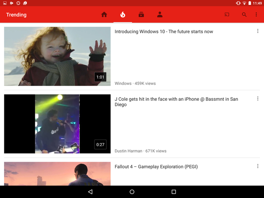Image resolution: width=264 pixels, height=198 pixels.
Task: Expand options for Fallout 4 video
Action: [x=258, y=166]
